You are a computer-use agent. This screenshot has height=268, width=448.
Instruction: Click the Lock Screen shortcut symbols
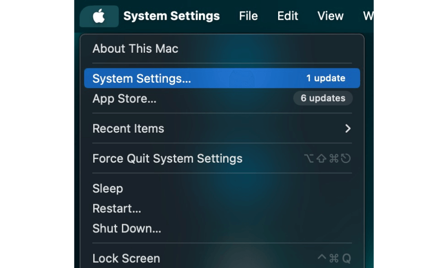coord(334,258)
